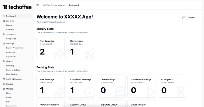
Task: Select the Completed Bookings card
Action: 81,86
